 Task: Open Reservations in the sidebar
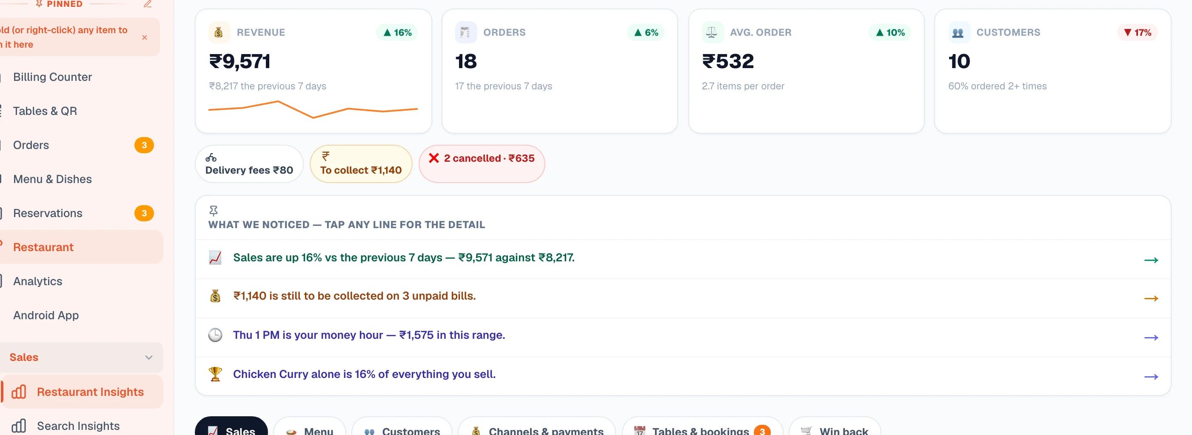48,213
